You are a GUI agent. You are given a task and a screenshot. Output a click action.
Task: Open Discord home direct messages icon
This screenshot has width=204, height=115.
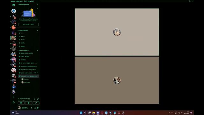13,5
